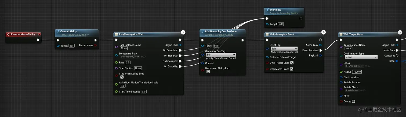406x117 pixels.
Task: Click Wait Target Data's Data output pin
Action: (x=397, y=61)
